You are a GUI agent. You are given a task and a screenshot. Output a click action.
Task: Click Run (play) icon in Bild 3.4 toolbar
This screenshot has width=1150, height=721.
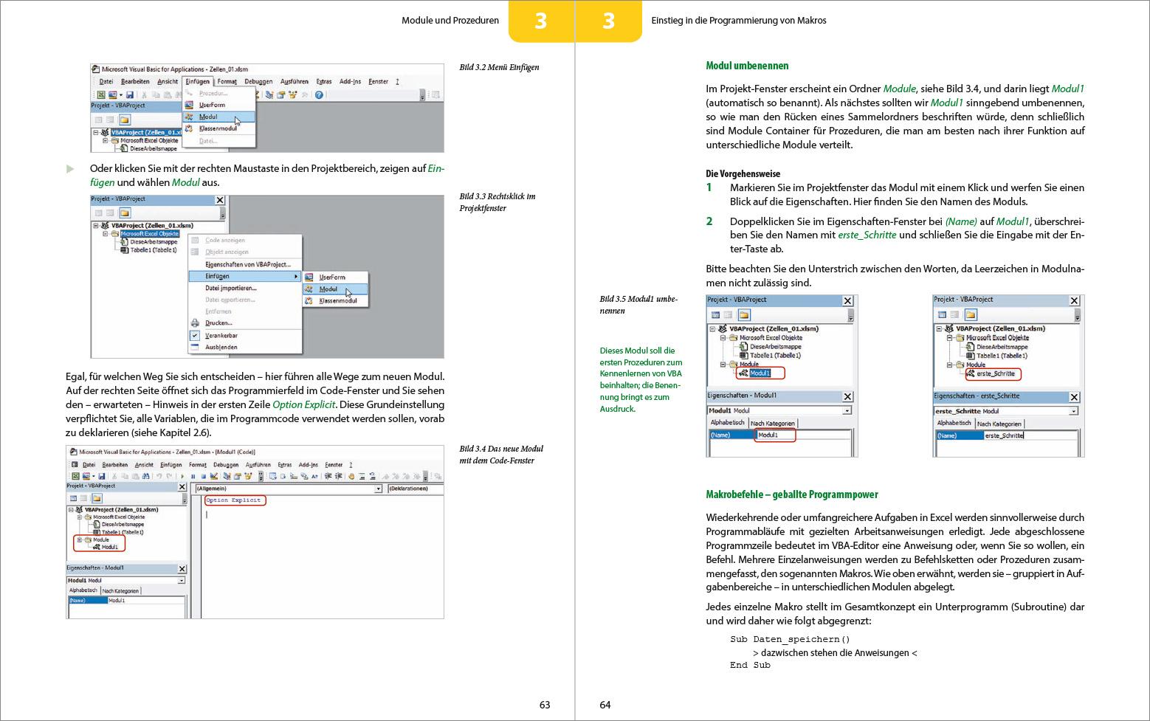182,476
